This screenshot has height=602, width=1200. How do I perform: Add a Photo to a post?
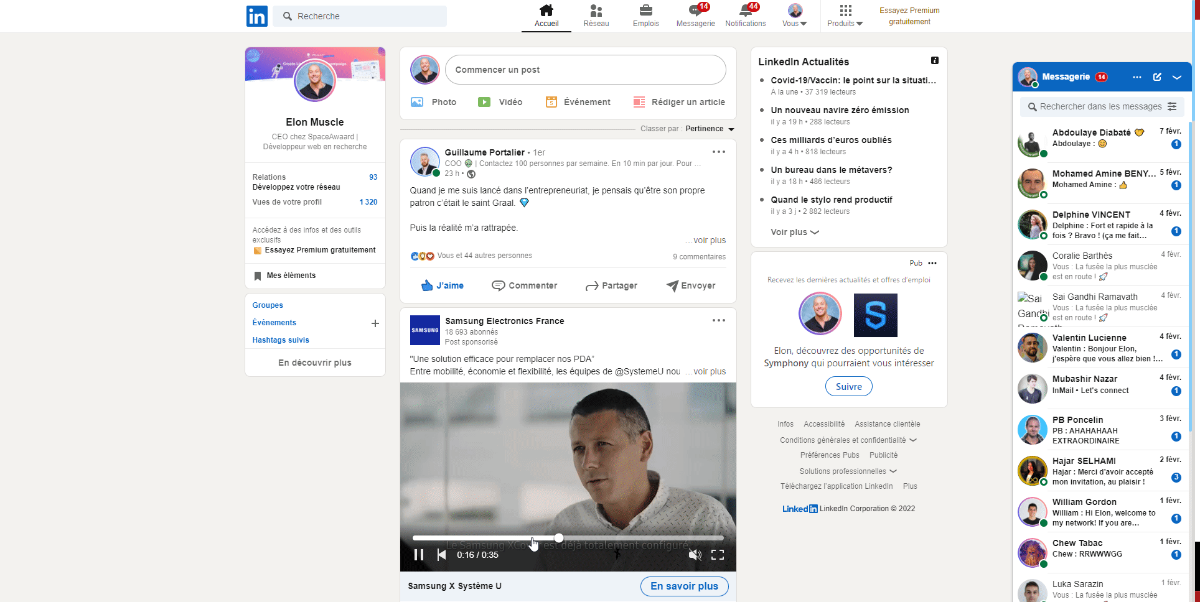434,102
